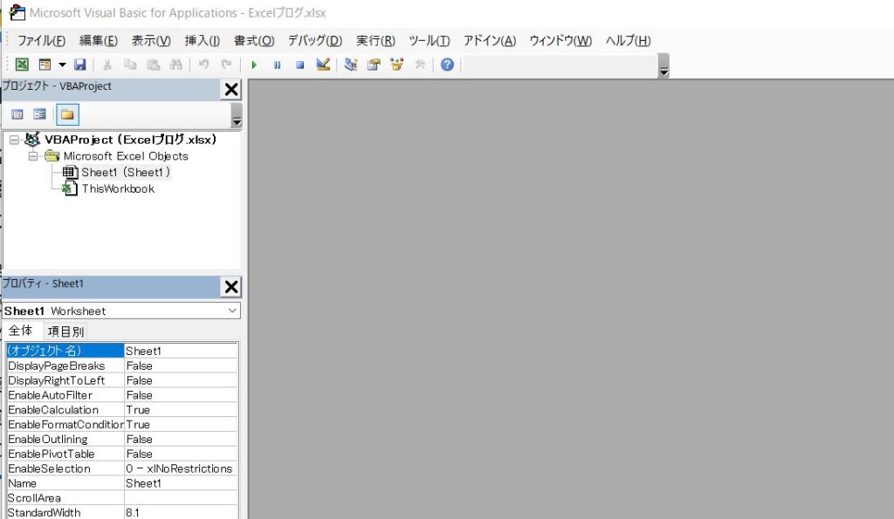The height and width of the screenshot is (519, 894).
Task: Click the View Code icon in Project panel
Action: point(17,114)
